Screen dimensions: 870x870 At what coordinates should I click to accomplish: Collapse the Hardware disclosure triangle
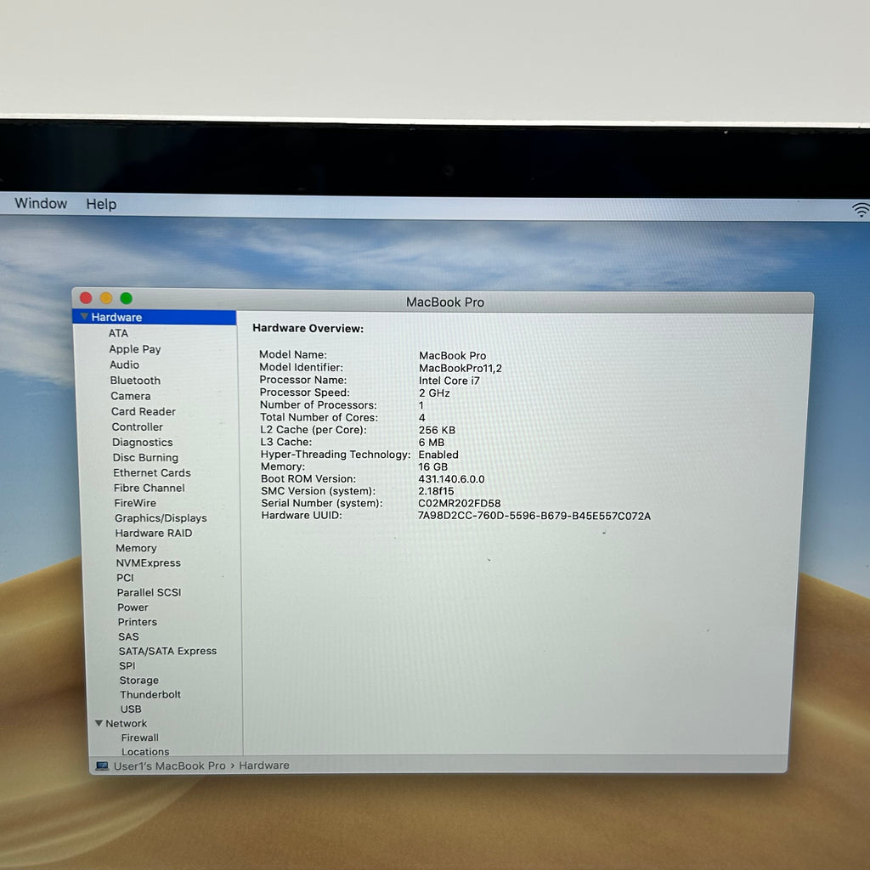coord(84,316)
